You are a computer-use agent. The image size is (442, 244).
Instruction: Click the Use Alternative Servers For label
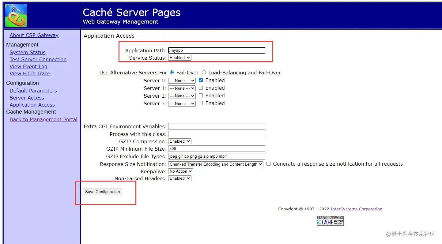pyautogui.click(x=133, y=73)
